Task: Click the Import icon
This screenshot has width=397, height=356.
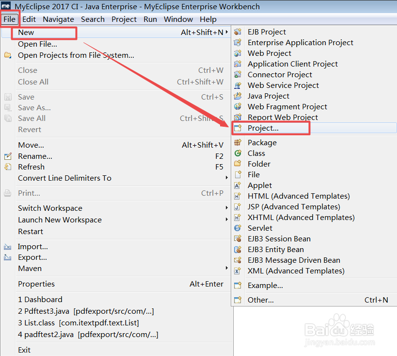Action: [x=8, y=247]
